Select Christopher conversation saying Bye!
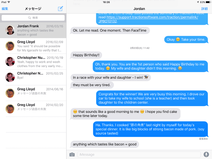This screenshot has height=159, width=212. click(33, 77)
